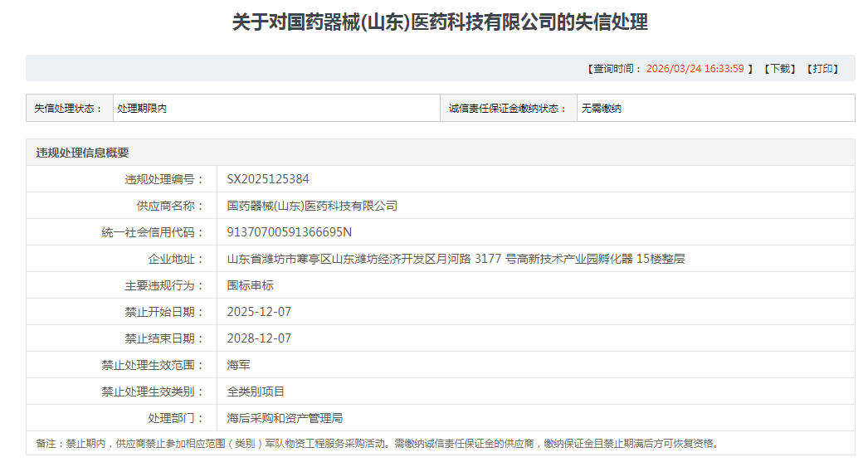This screenshot has width=863, height=462.
Task: Select violation behavior 围标串标
Action: point(251,285)
